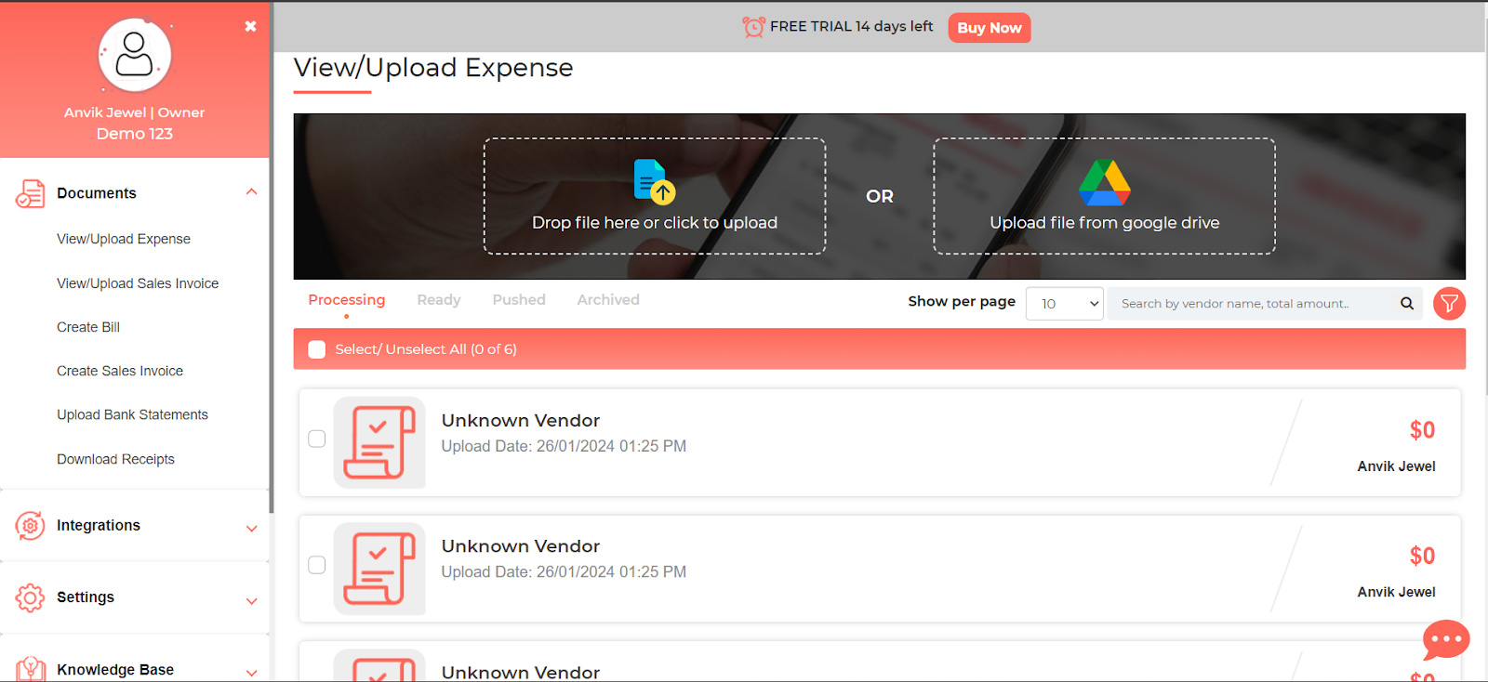Image resolution: width=1488 pixels, height=682 pixels.
Task: Click Anvik Jewel name on first expense card
Action: [x=1396, y=466]
